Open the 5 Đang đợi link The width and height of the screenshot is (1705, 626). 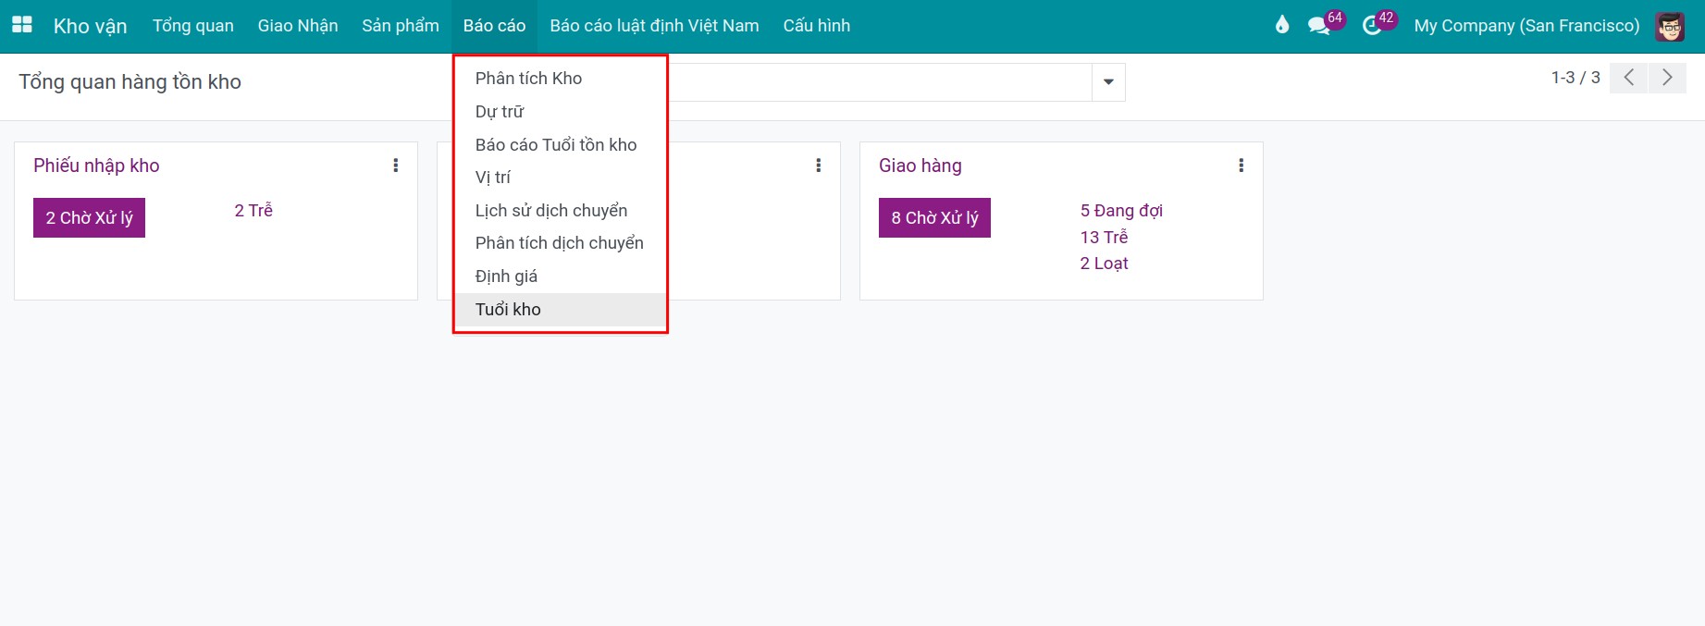tap(1121, 211)
